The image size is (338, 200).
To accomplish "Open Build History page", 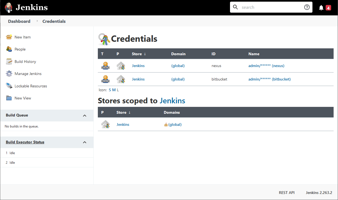I will coord(25,62).
